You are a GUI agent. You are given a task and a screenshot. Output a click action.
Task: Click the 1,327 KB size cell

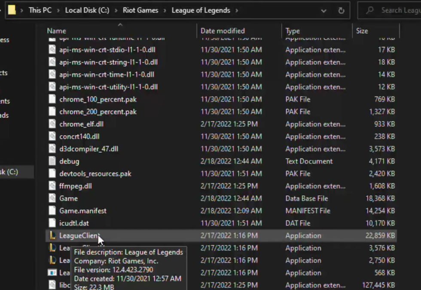point(382,111)
